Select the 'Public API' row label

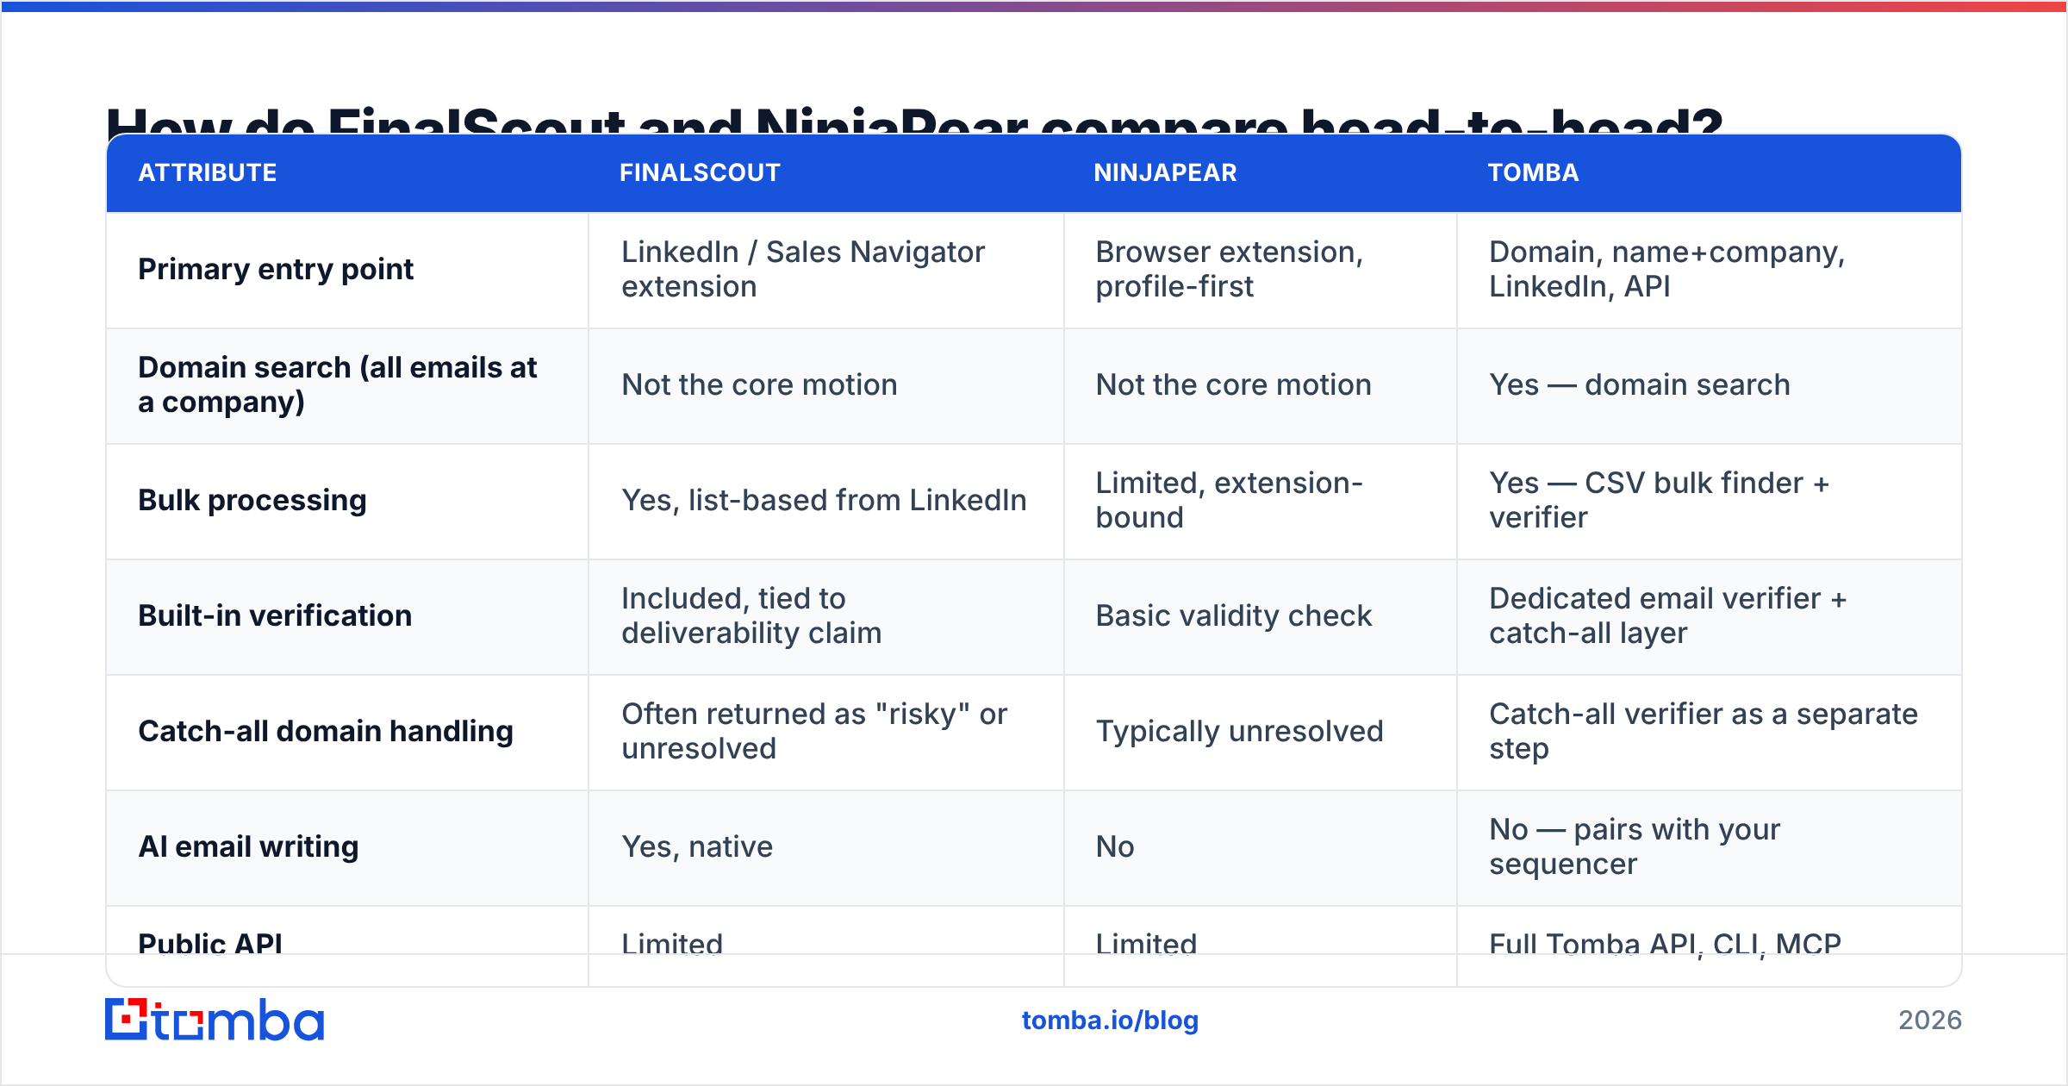click(210, 943)
